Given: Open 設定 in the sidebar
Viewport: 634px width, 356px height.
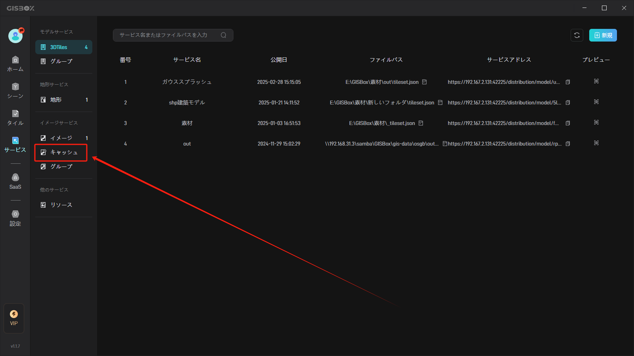Looking at the screenshot, I should pos(15,218).
